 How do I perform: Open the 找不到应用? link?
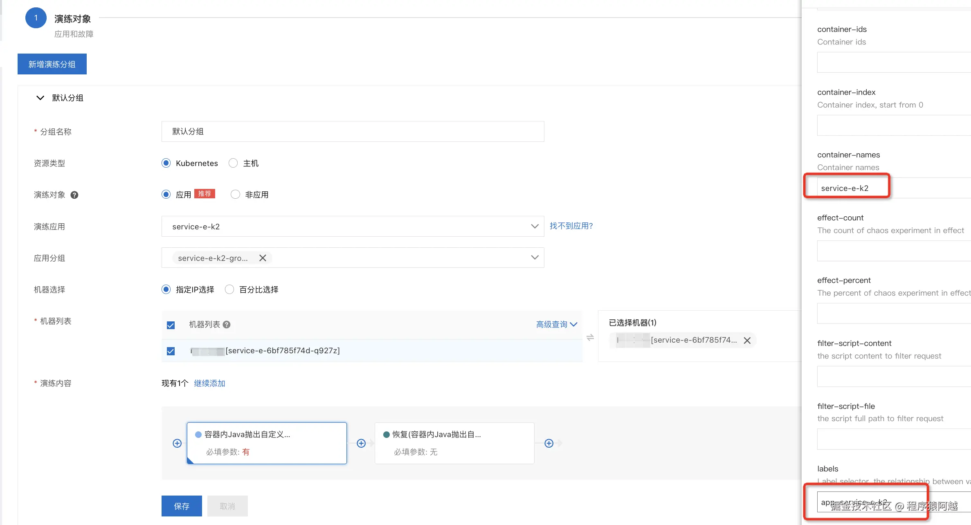pos(571,226)
